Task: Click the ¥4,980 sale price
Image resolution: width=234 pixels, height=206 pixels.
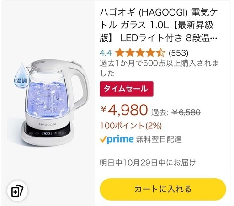Action: (x=124, y=110)
